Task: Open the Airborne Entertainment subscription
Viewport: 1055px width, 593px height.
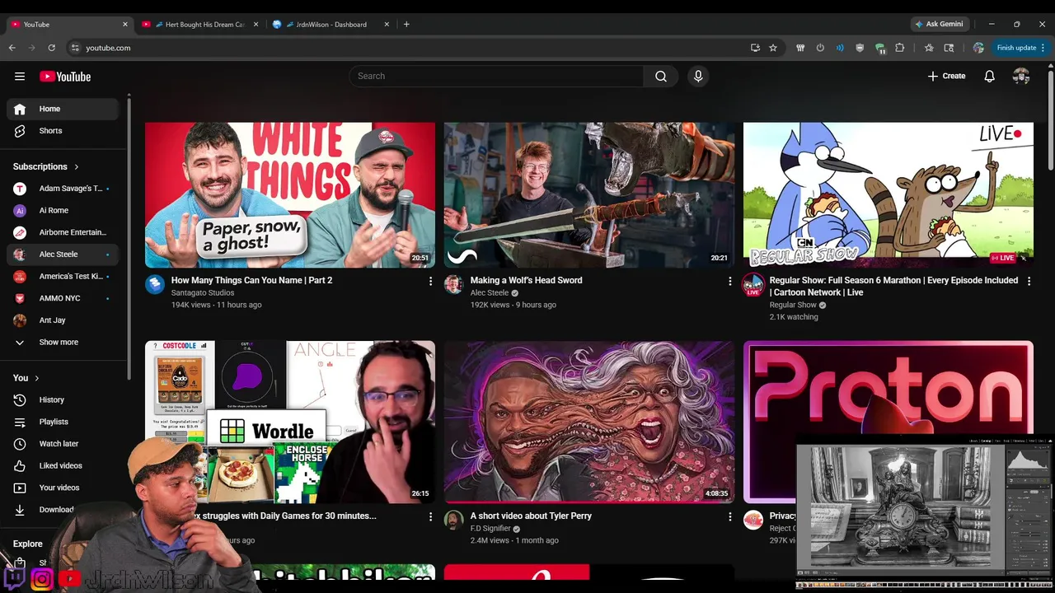Action: tap(63, 232)
